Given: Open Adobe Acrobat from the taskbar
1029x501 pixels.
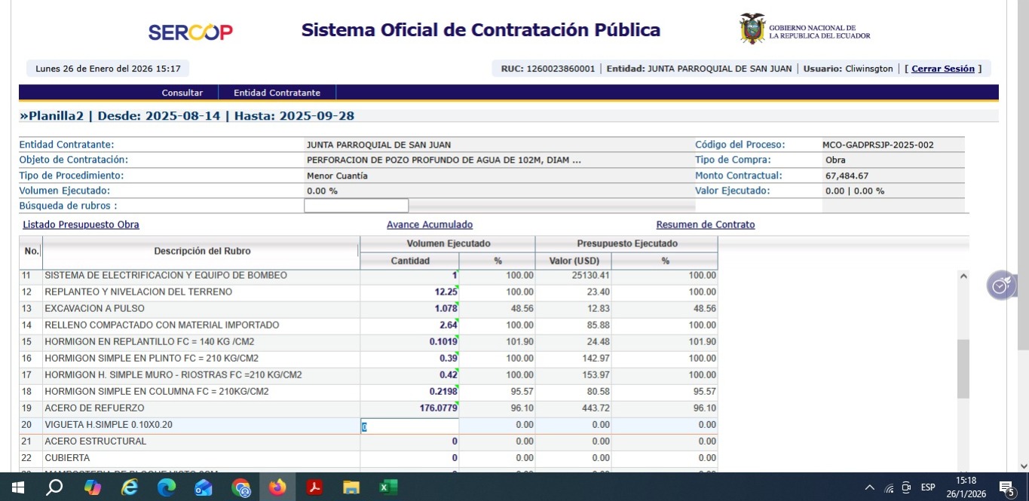Looking at the screenshot, I should pyautogui.click(x=314, y=487).
